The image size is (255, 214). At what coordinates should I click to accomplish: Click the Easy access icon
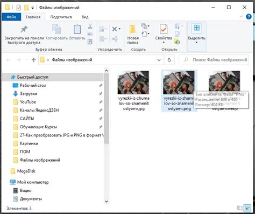(144, 34)
